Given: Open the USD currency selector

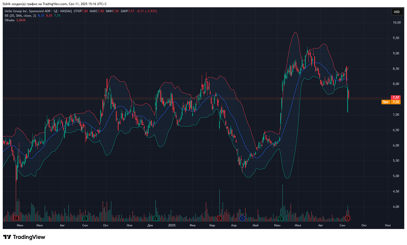Looking at the screenshot, I should pos(396,12).
